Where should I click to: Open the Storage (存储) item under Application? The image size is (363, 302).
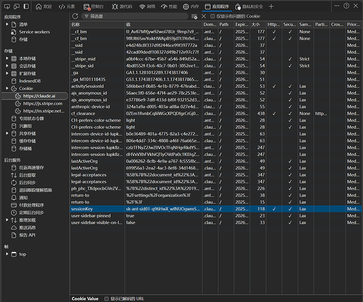click(x=23, y=39)
